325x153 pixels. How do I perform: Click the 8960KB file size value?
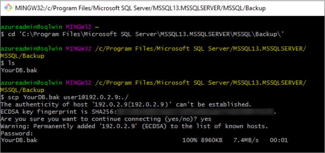click(x=212, y=141)
